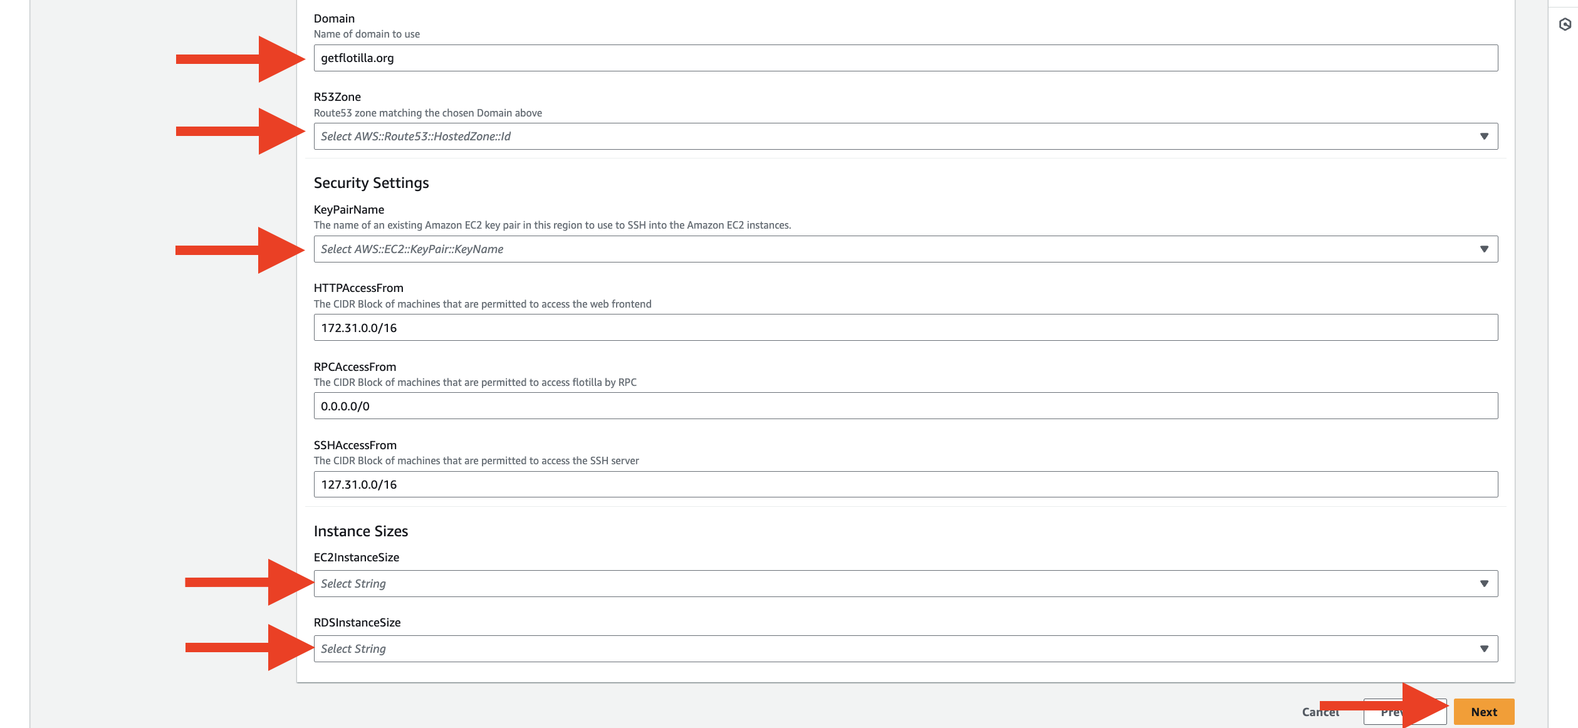Click the EC2InstanceSize field label

pyautogui.click(x=357, y=558)
